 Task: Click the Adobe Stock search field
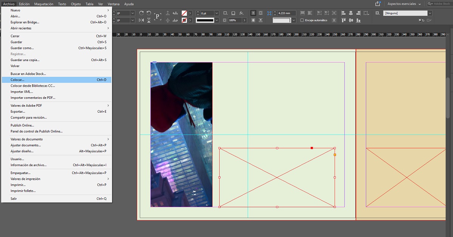coord(439,4)
